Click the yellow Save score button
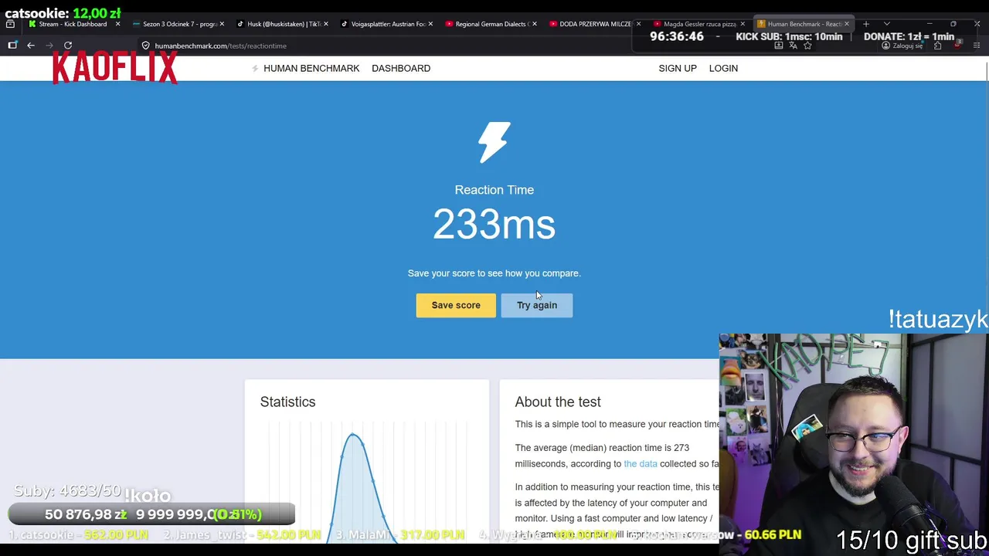The width and height of the screenshot is (989, 556). pos(456,305)
